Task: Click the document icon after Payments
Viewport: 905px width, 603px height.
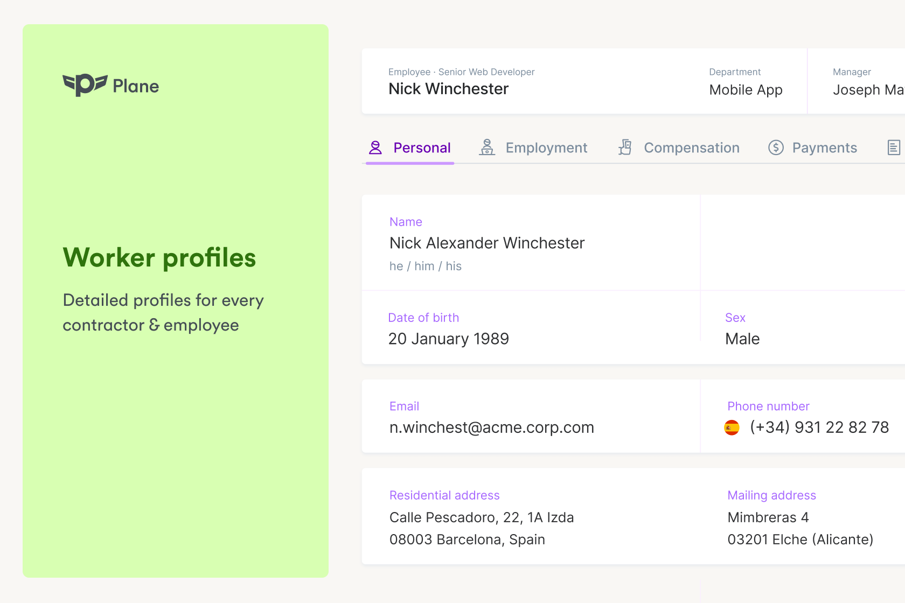Action: tap(893, 148)
